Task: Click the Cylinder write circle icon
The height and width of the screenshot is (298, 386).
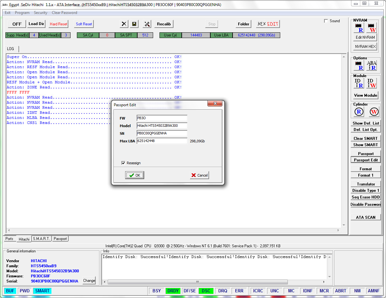Action: tap(374, 112)
